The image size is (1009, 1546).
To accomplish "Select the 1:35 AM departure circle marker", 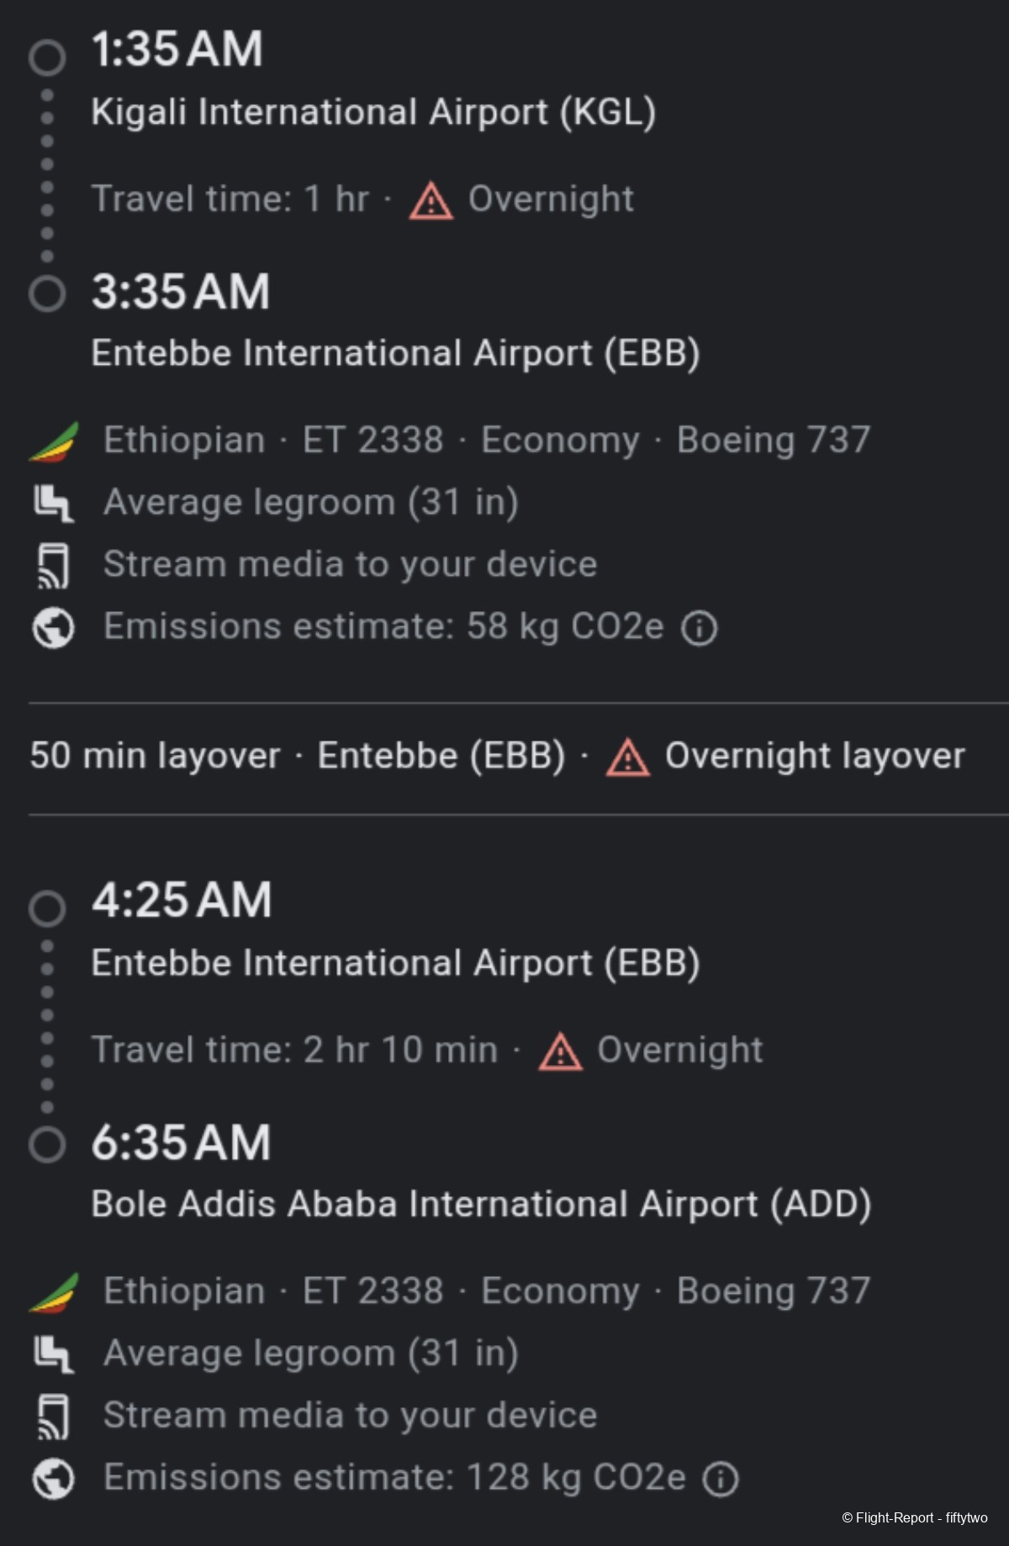I will [x=47, y=57].
